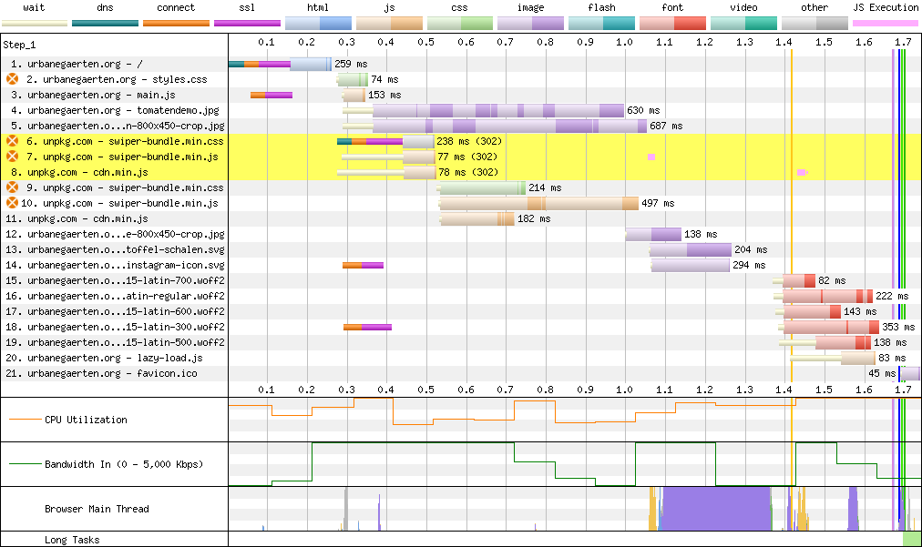Click the video legend color swatch
Screen dimensions: 922x547
coord(743,24)
